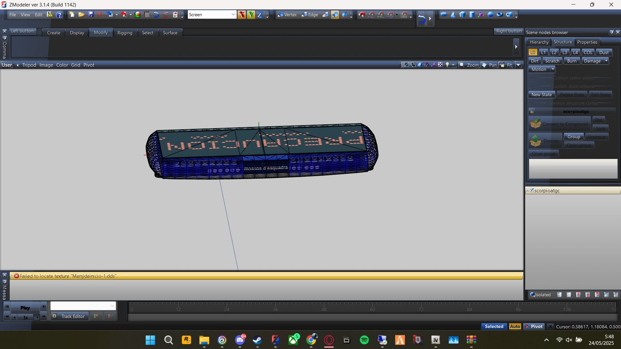The image size is (621, 349).
Task: Toggle the X axis constraint
Action: click(x=242, y=15)
